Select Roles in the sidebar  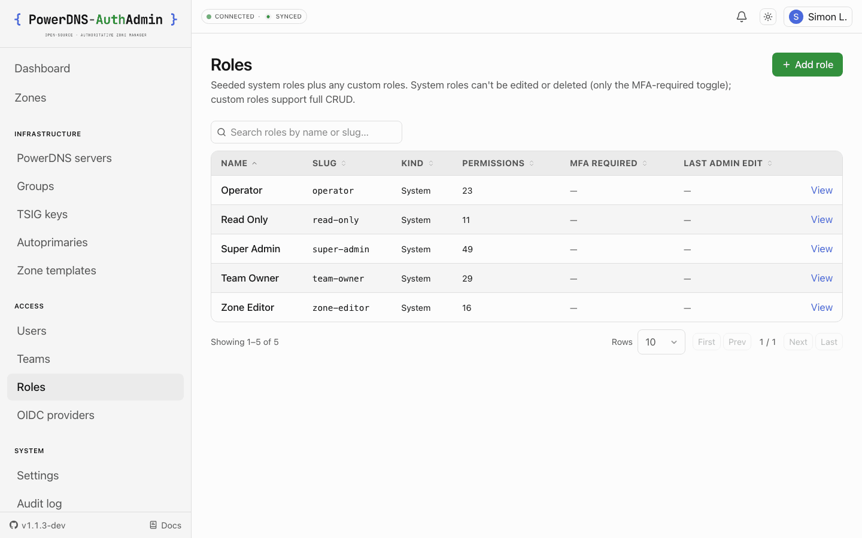(95, 387)
